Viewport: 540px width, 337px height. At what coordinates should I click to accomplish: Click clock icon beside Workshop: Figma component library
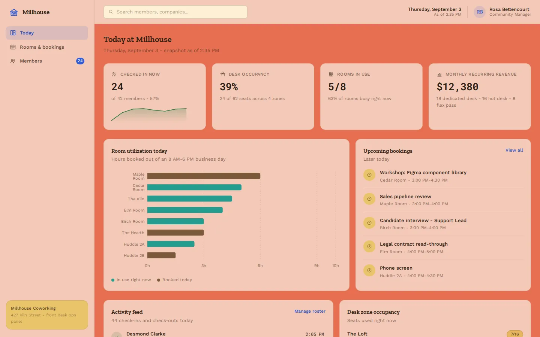click(x=369, y=175)
